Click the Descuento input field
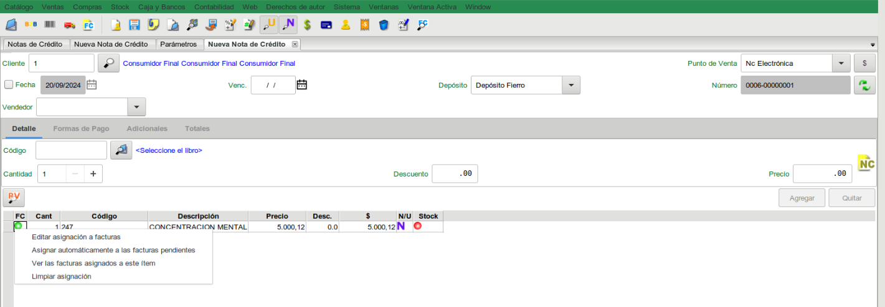885x307 pixels. 455,174
